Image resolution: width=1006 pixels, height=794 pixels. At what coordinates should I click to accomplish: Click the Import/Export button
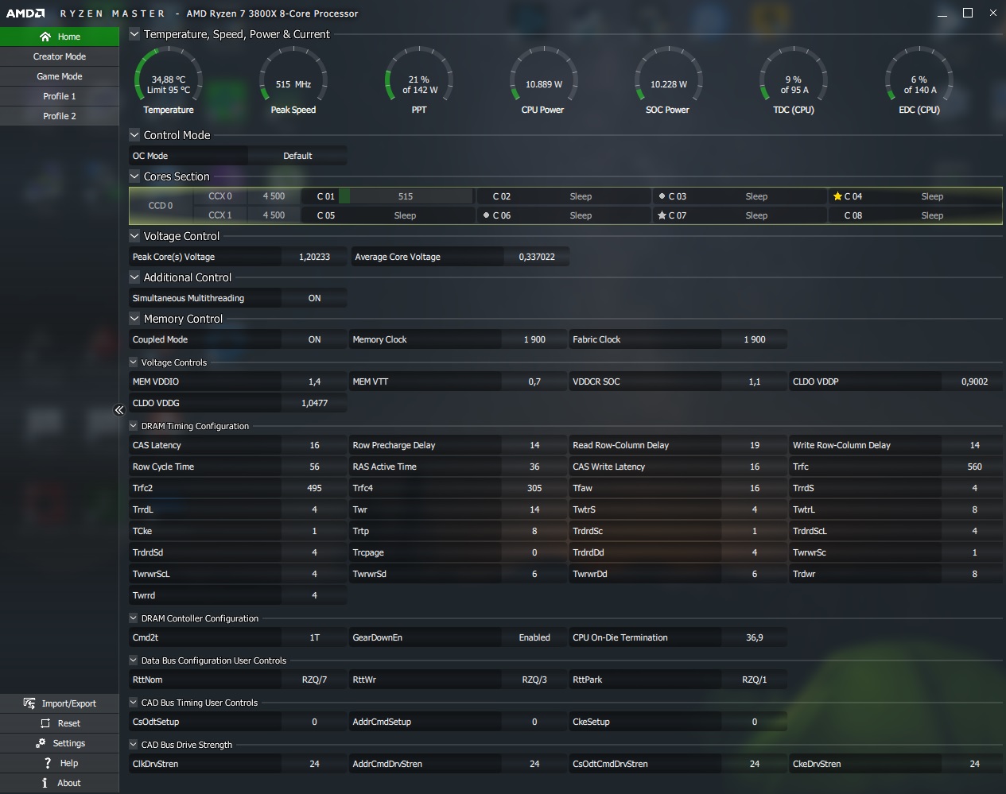coord(60,703)
